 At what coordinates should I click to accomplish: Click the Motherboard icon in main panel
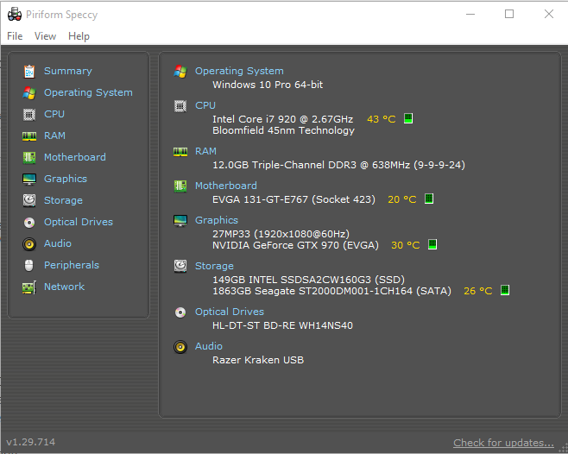tap(180, 186)
